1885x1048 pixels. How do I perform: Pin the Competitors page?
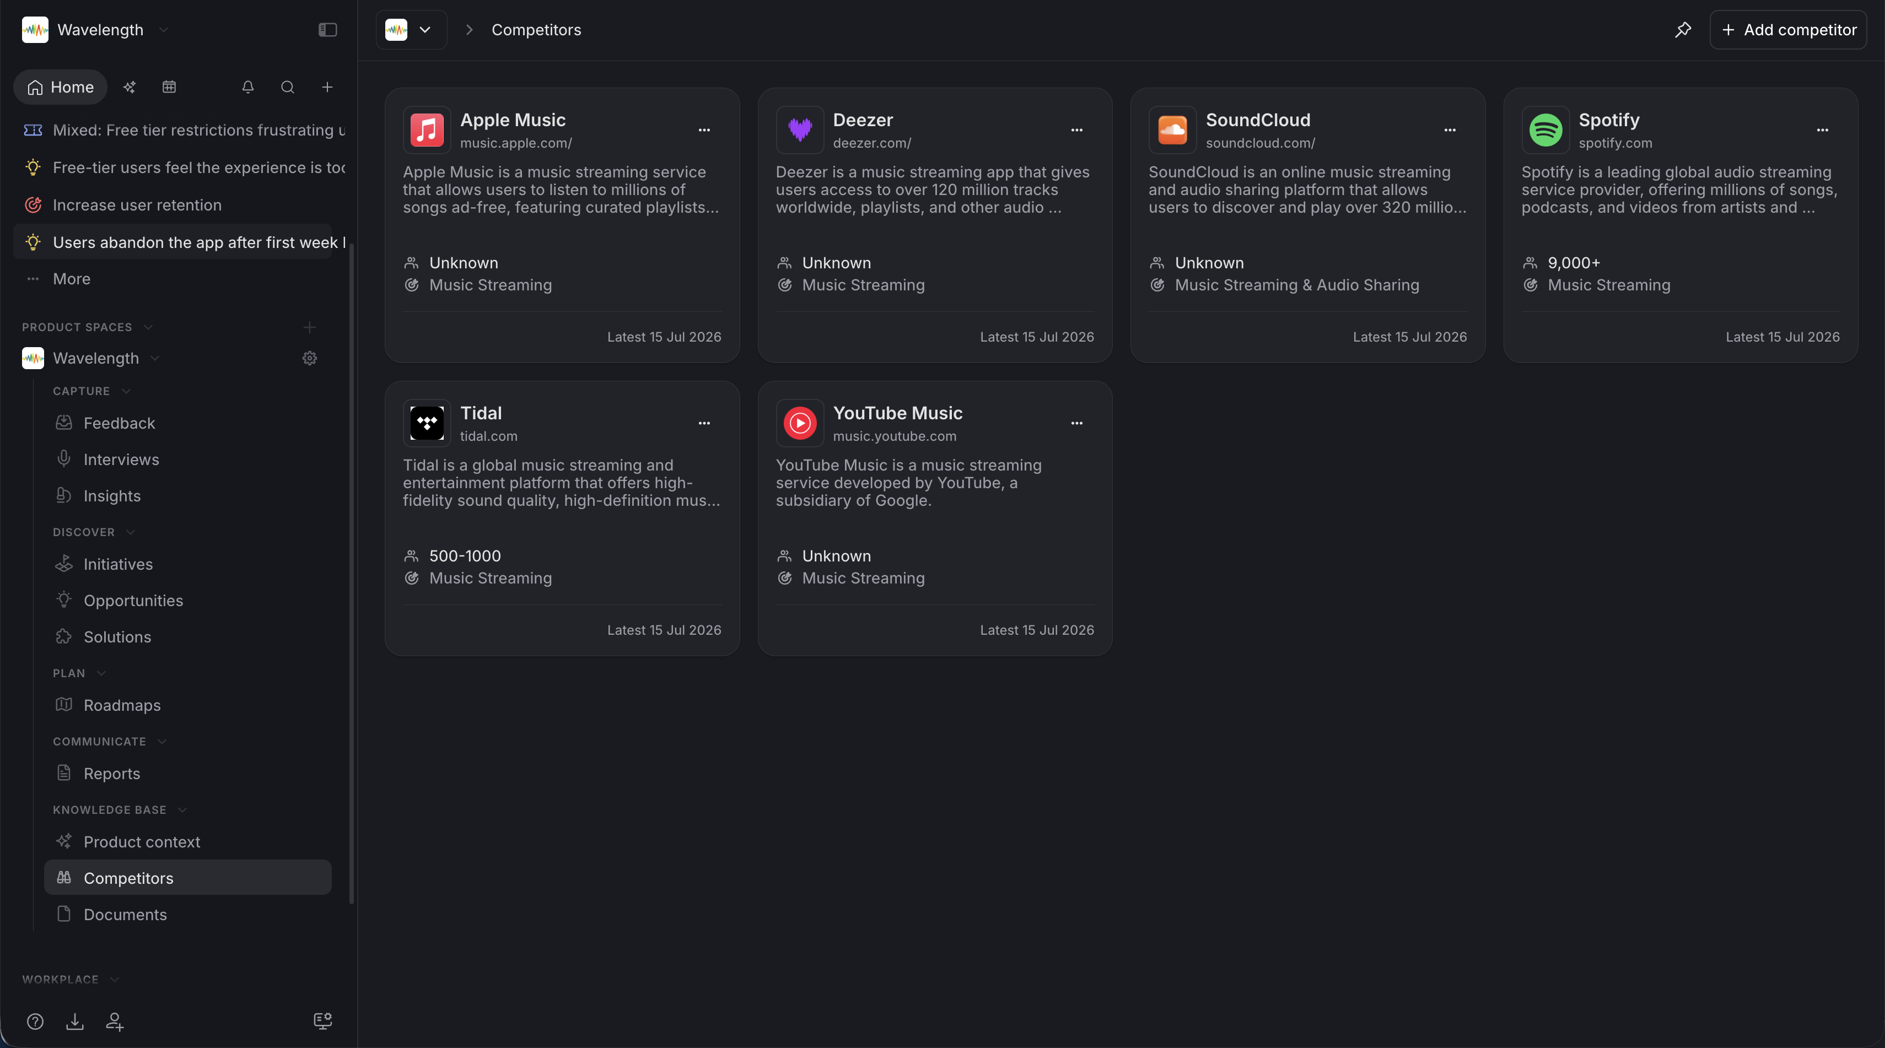1683,30
